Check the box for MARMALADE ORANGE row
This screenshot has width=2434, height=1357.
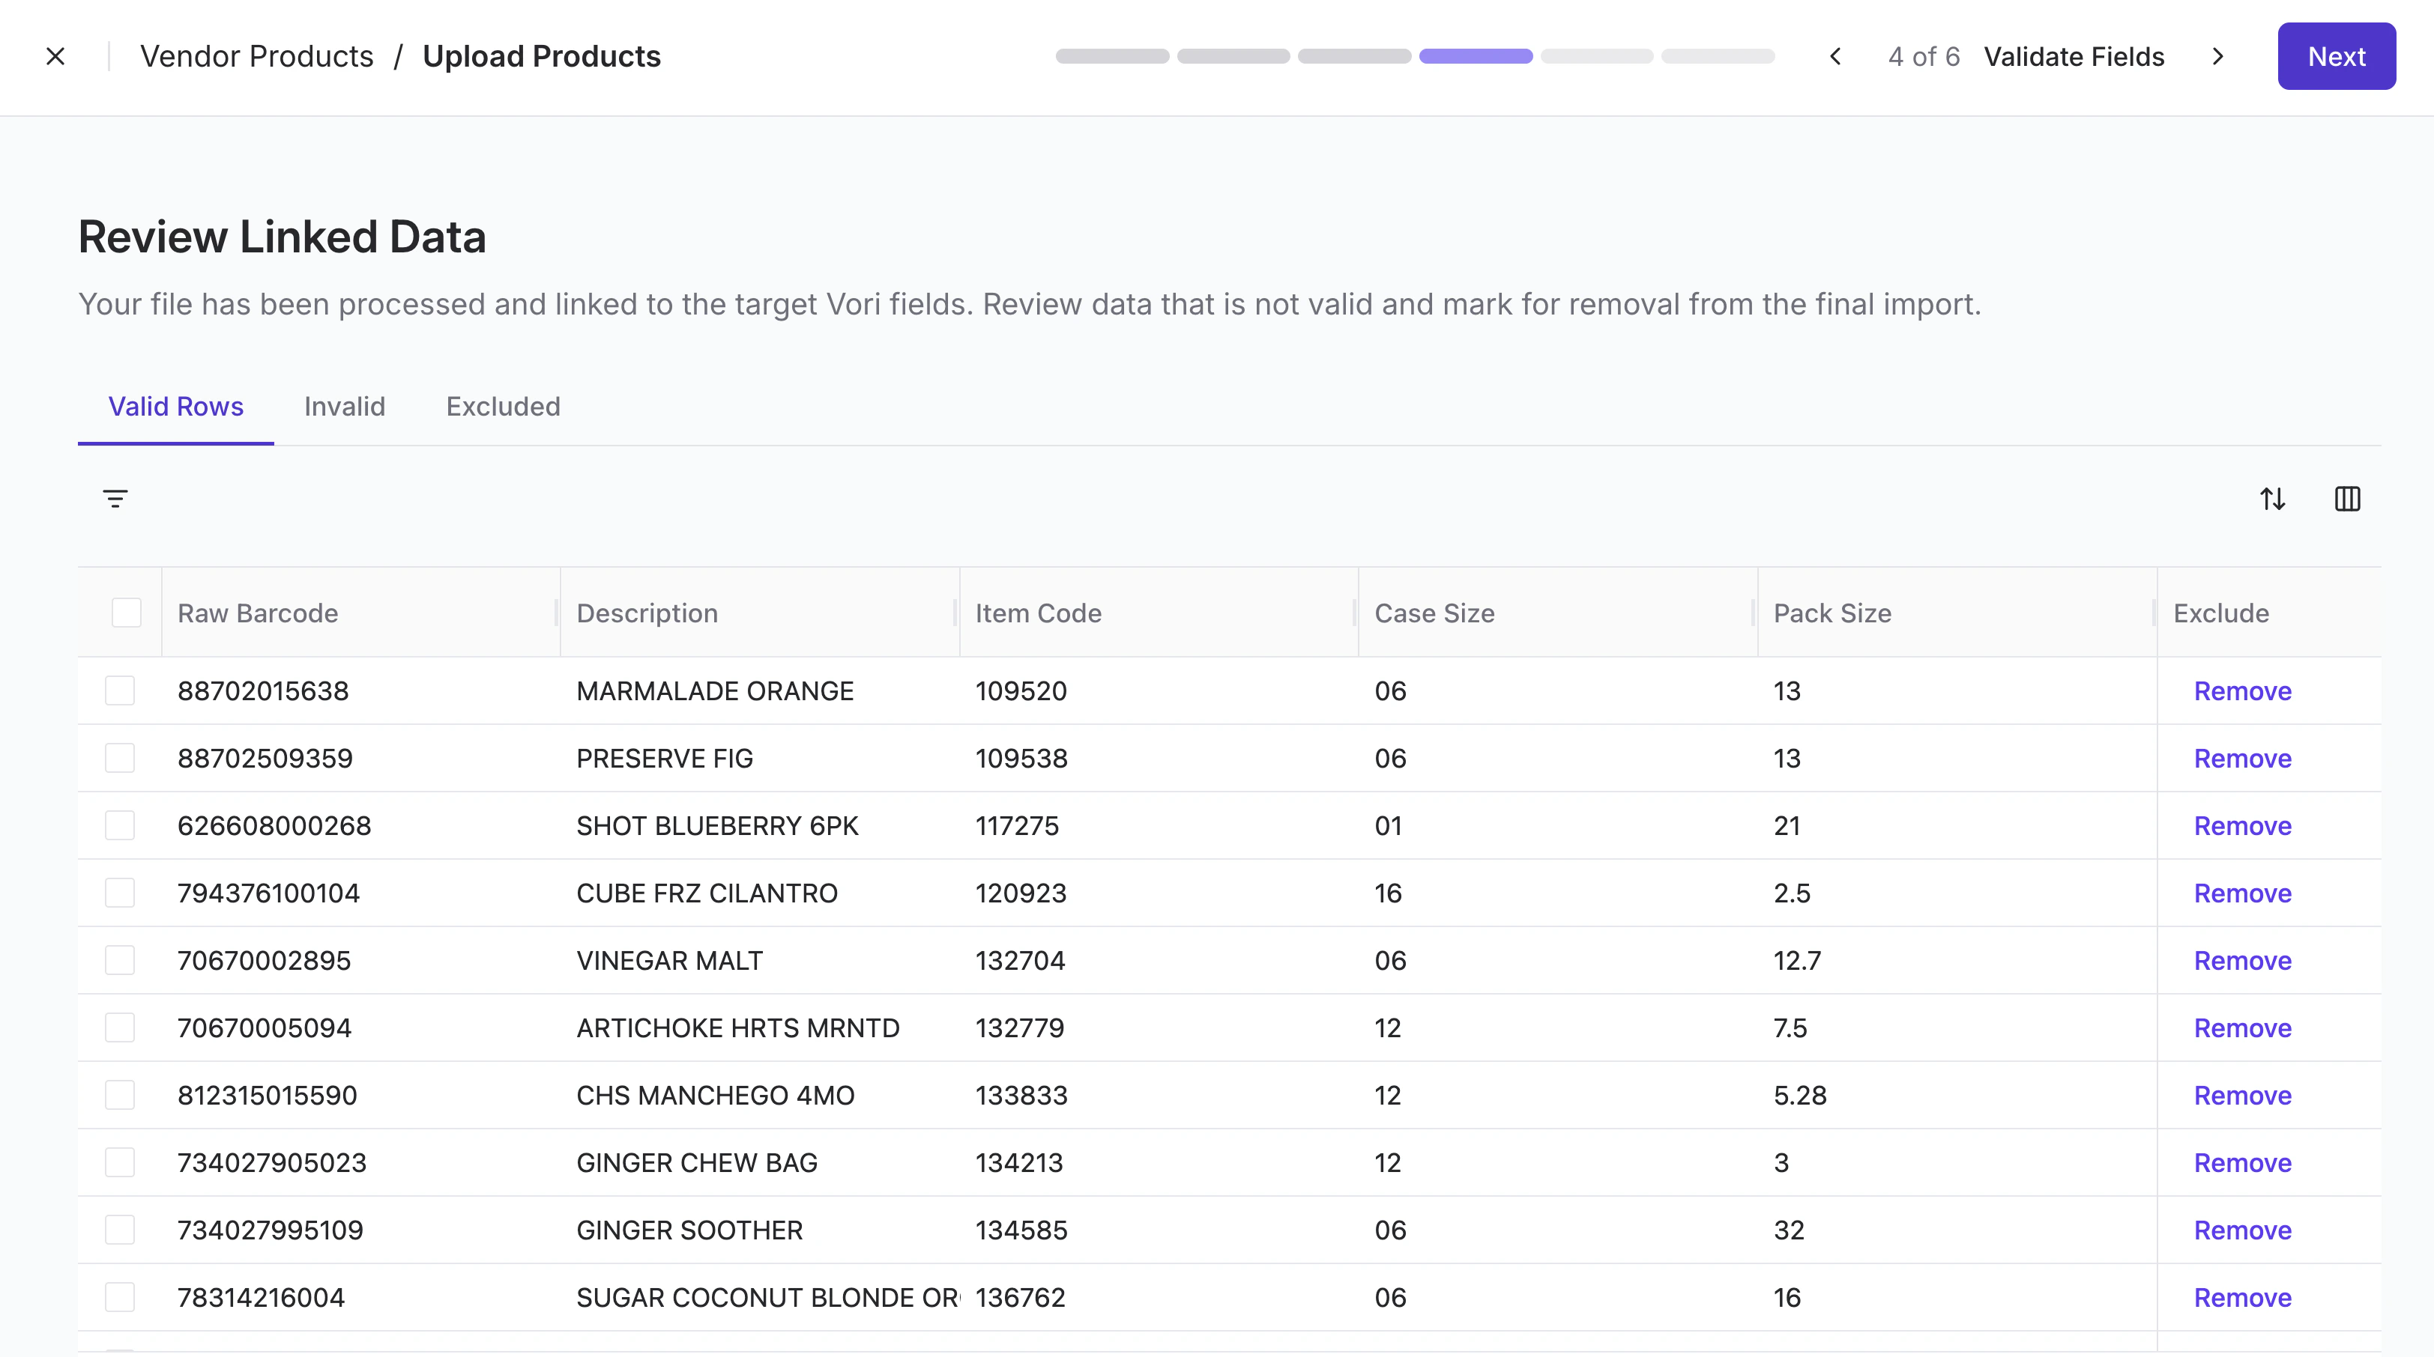[120, 691]
